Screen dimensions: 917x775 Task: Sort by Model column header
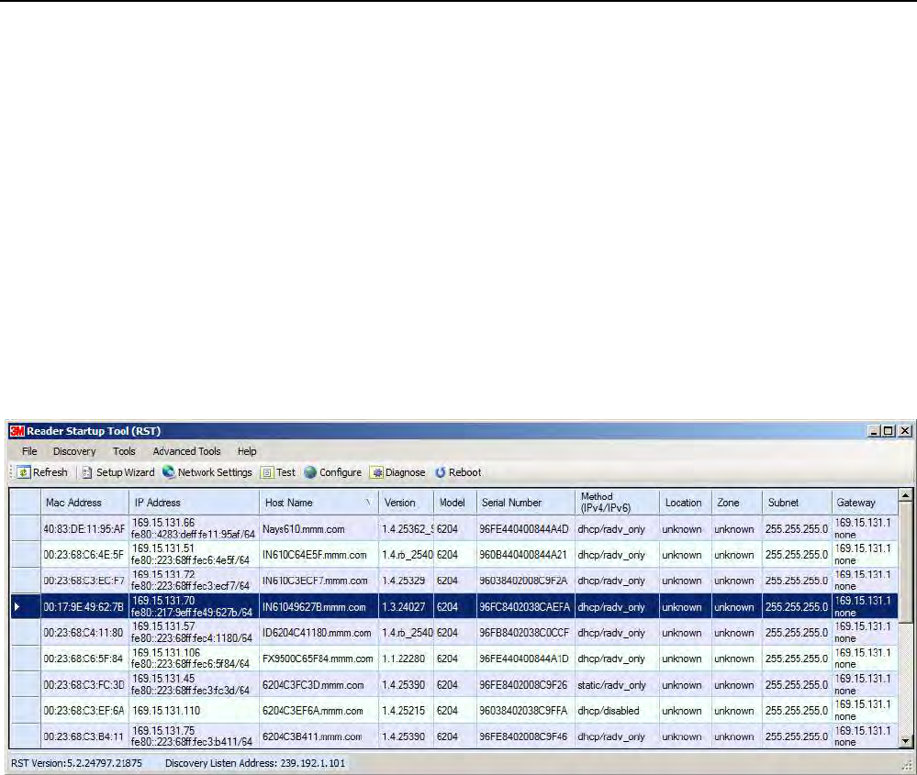click(455, 502)
